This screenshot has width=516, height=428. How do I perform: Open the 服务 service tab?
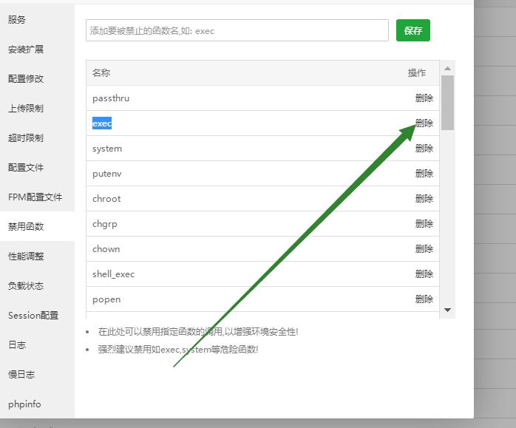(17, 20)
